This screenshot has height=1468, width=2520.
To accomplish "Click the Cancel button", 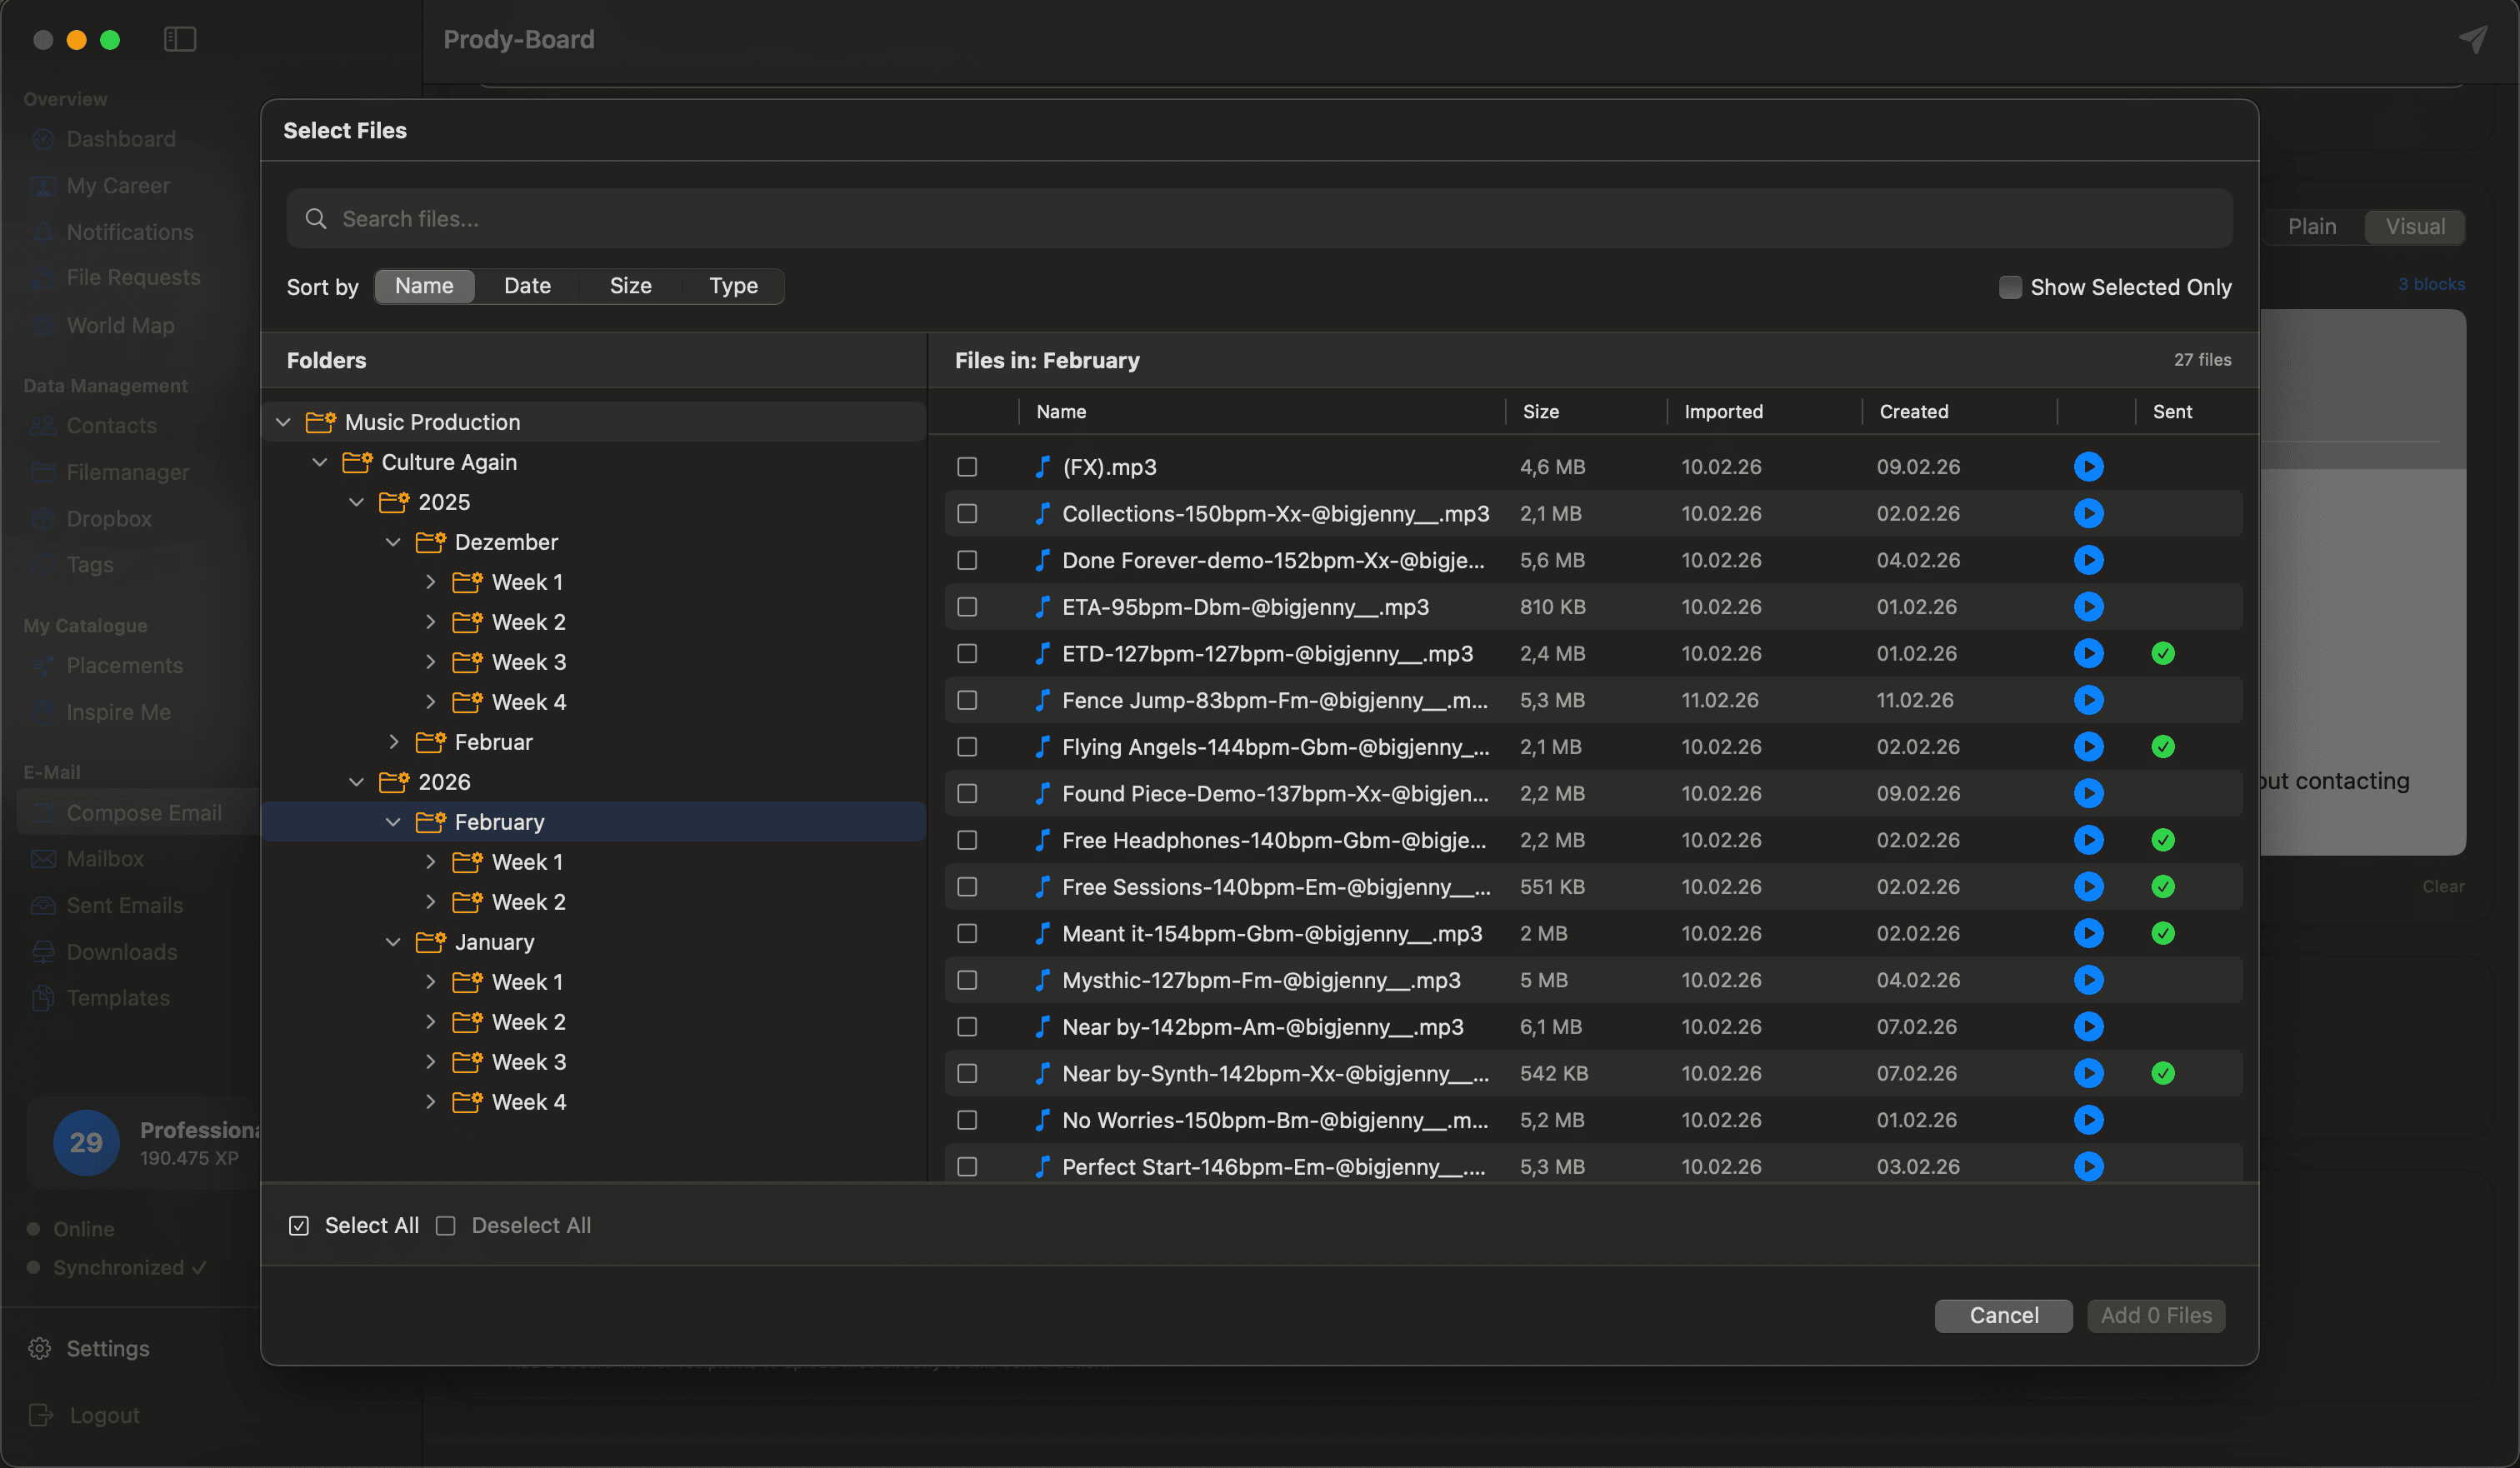I will tap(2003, 1315).
